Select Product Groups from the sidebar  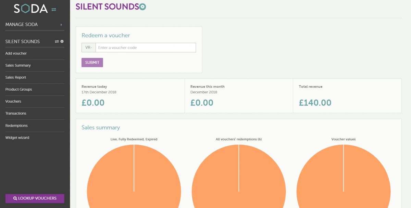18,89
